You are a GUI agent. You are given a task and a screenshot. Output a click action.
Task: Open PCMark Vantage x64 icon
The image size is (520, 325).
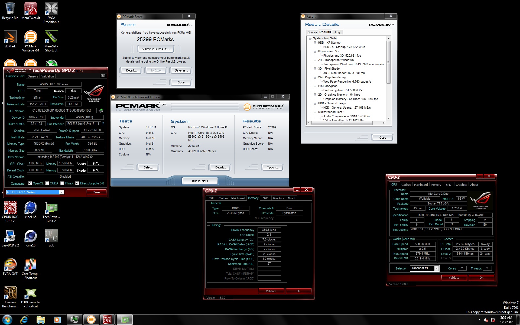click(x=31, y=41)
